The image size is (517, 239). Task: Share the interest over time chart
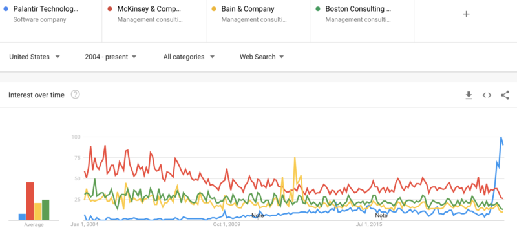click(x=505, y=95)
